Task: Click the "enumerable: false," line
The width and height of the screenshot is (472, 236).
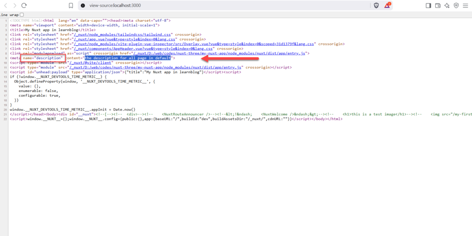Action: coord(38,91)
